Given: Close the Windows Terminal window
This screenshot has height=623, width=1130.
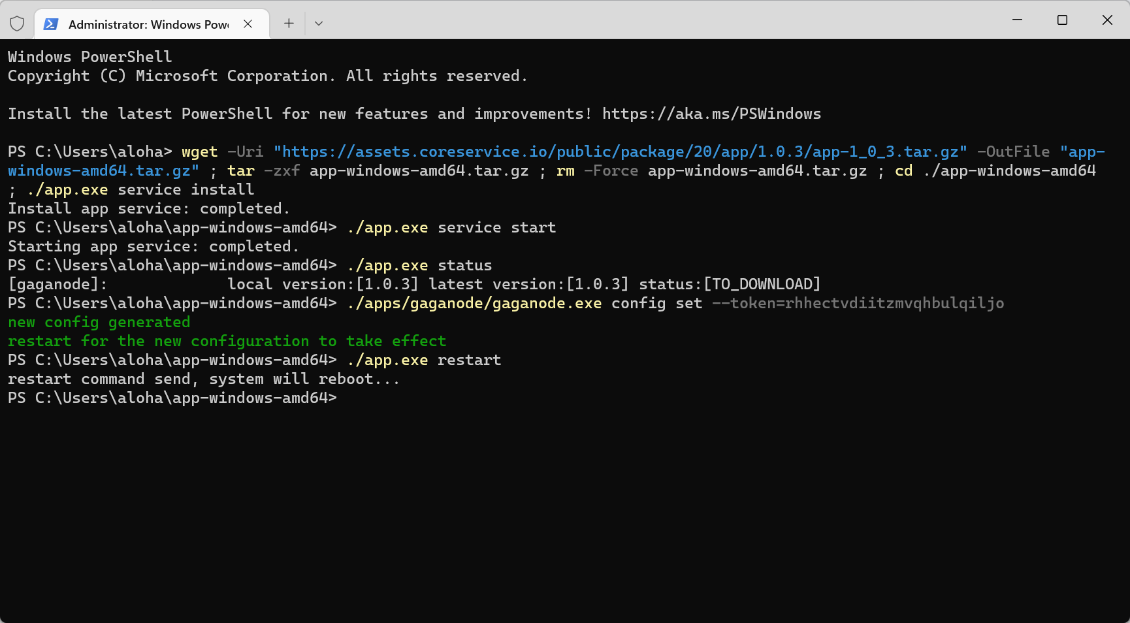Looking at the screenshot, I should pos(1107,20).
